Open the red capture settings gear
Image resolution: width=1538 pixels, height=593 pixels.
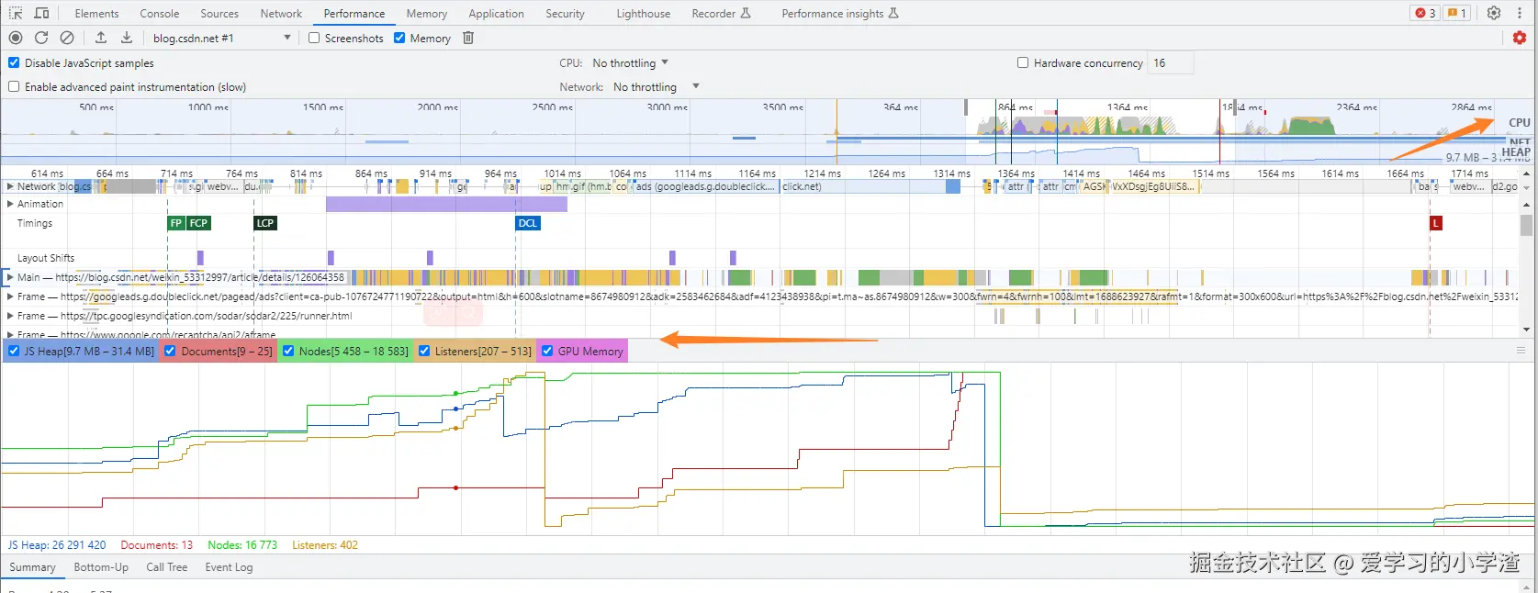[1520, 38]
